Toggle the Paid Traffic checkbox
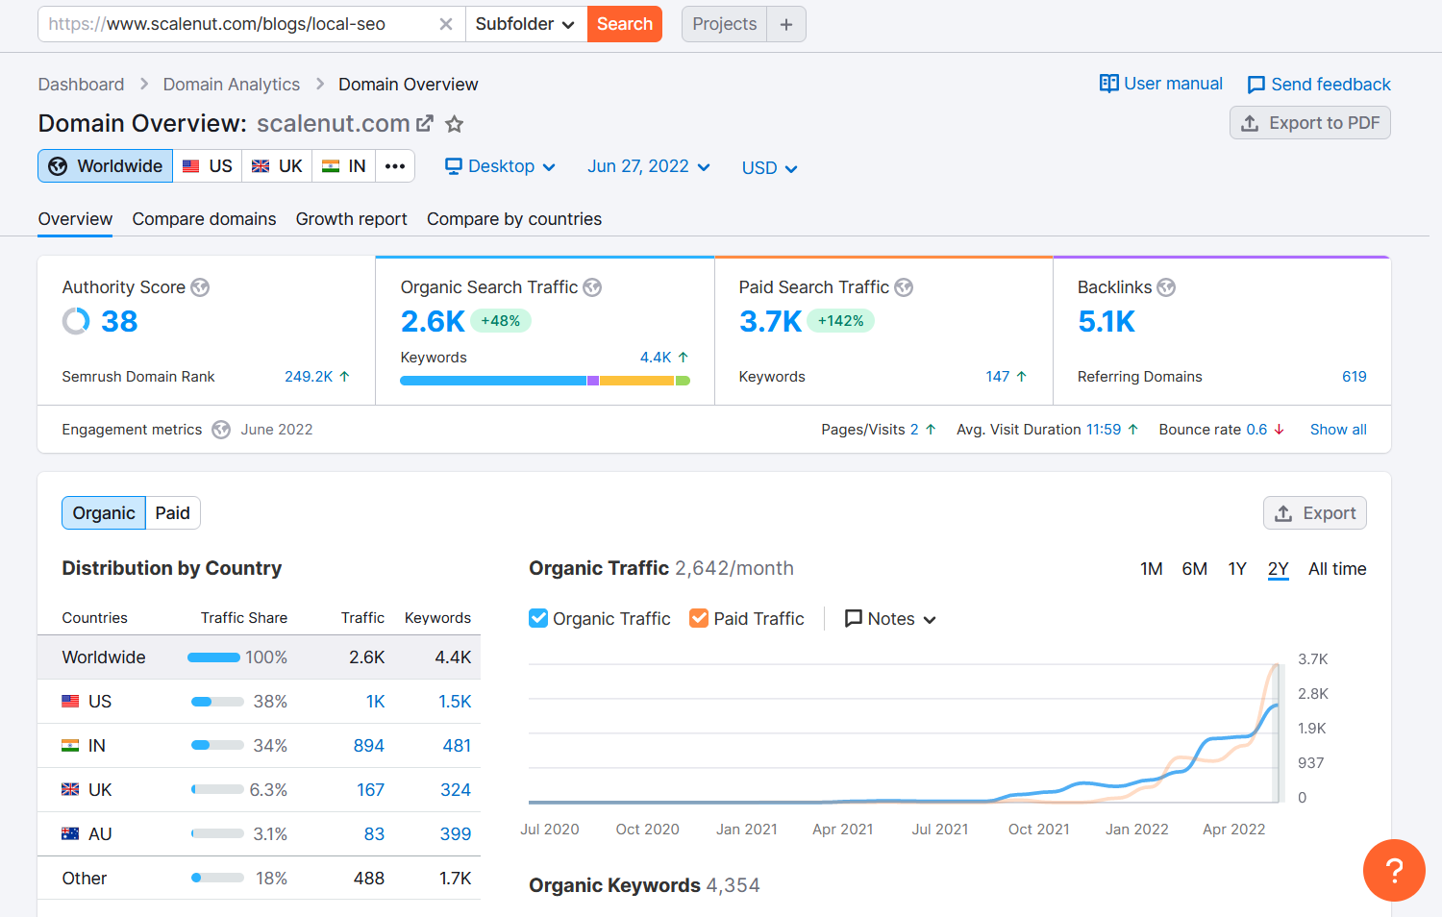This screenshot has height=917, width=1442. click(699, 618)
